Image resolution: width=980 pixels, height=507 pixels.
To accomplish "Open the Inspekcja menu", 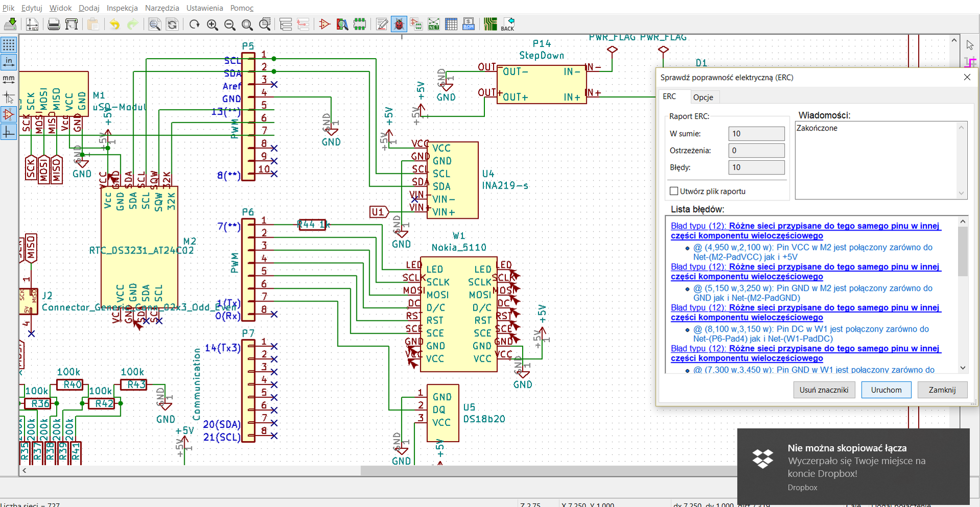I will pos(122,8).
